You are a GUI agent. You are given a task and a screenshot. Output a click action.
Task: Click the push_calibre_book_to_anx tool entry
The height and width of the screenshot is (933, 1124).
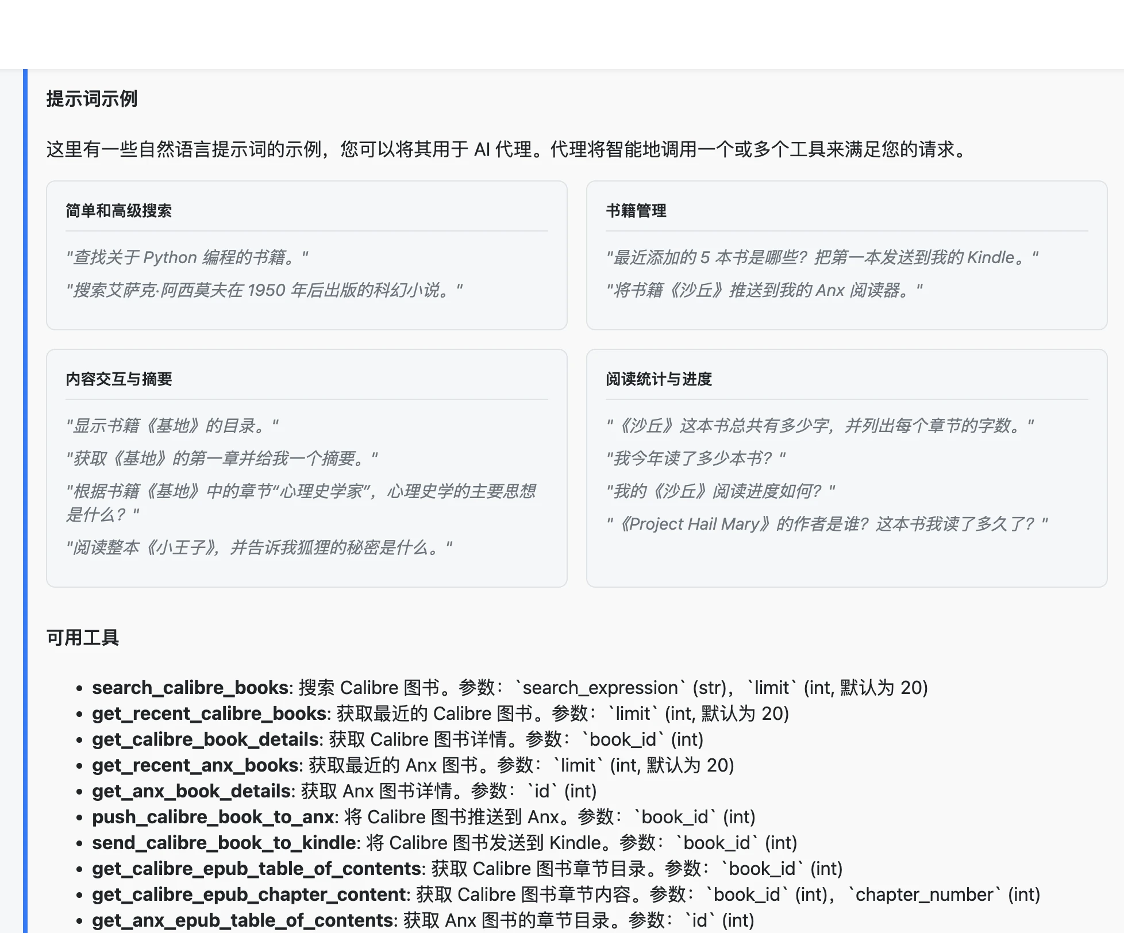pyautogui.click(x=424, y=817)
